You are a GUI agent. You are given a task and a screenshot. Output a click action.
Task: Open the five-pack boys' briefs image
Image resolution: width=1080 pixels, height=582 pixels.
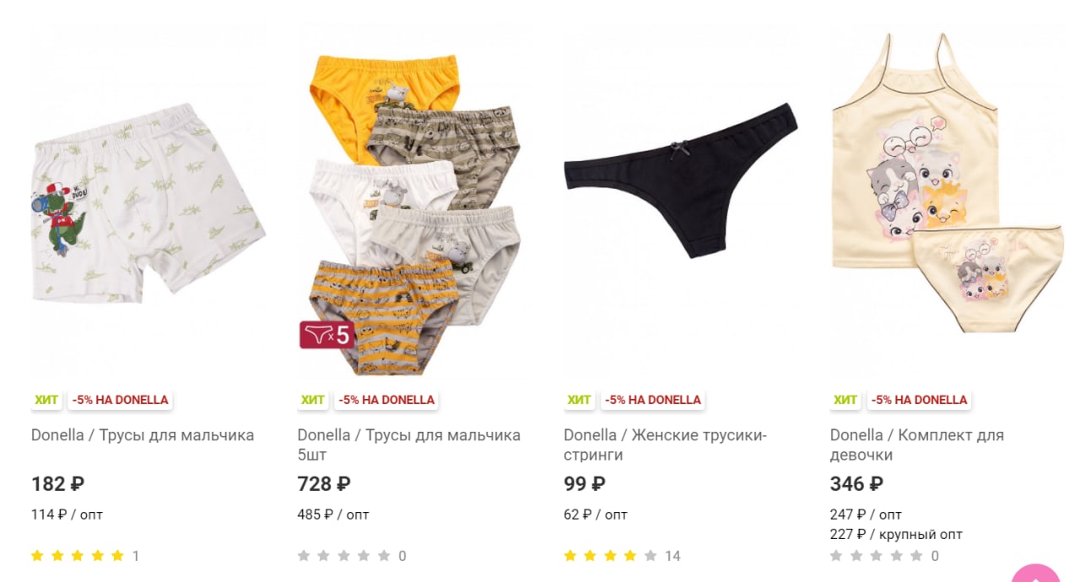(x=415, y=202)
